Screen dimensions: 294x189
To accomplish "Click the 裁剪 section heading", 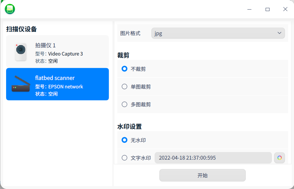I will pos(123,55).
